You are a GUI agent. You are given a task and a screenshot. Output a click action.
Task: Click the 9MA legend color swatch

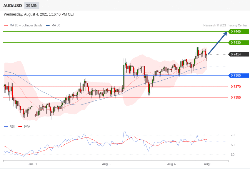(20, 127)
